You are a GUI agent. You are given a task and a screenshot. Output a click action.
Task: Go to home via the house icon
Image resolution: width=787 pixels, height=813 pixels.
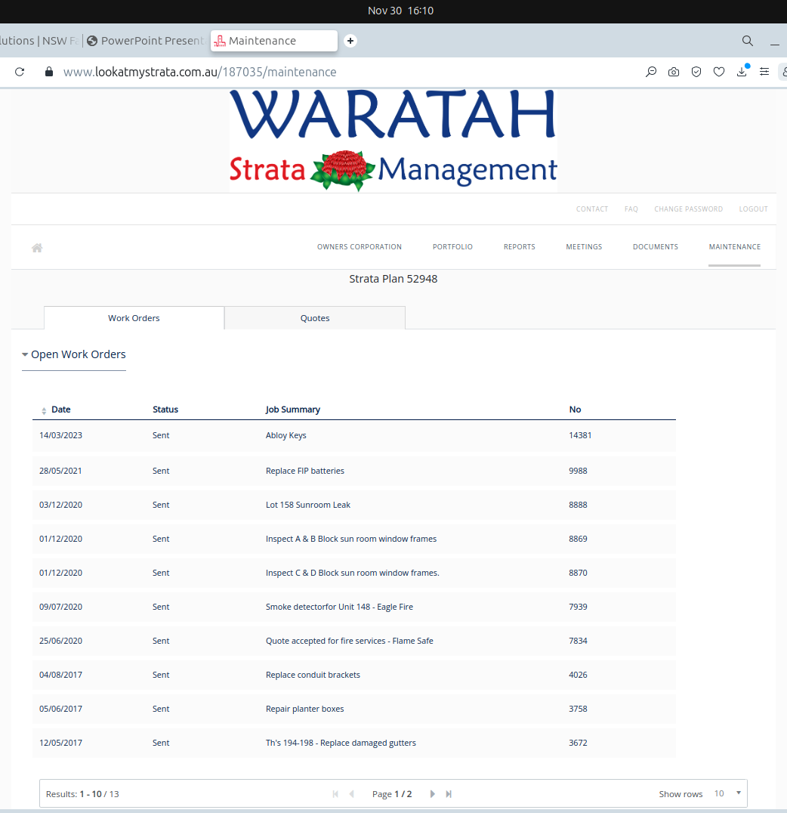[37, 248]
